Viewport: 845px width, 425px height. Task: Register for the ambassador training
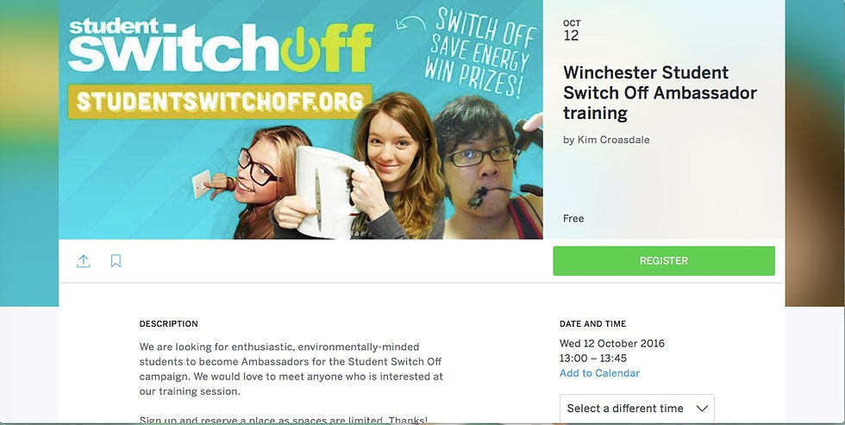(664, 260)
